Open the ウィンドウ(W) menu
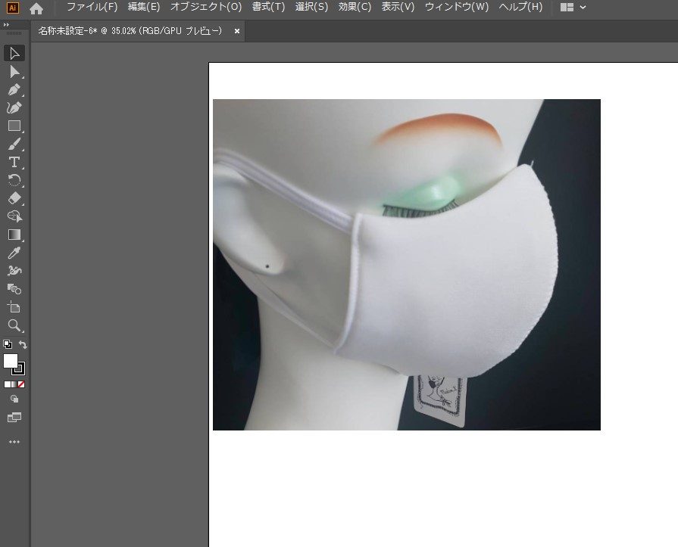 457,7
